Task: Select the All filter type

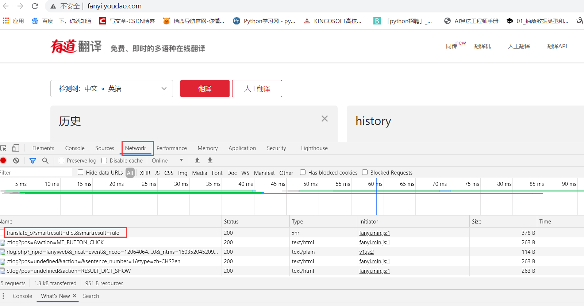Action: tap(130, 173)
